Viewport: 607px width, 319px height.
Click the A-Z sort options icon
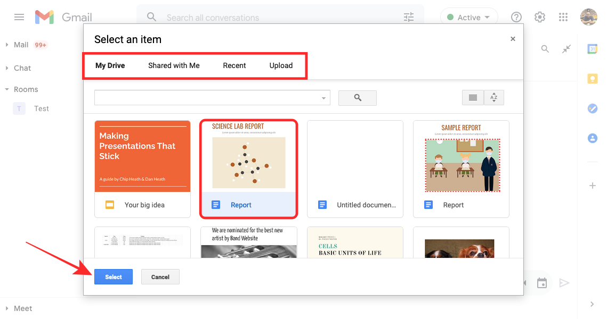(494, 98)
